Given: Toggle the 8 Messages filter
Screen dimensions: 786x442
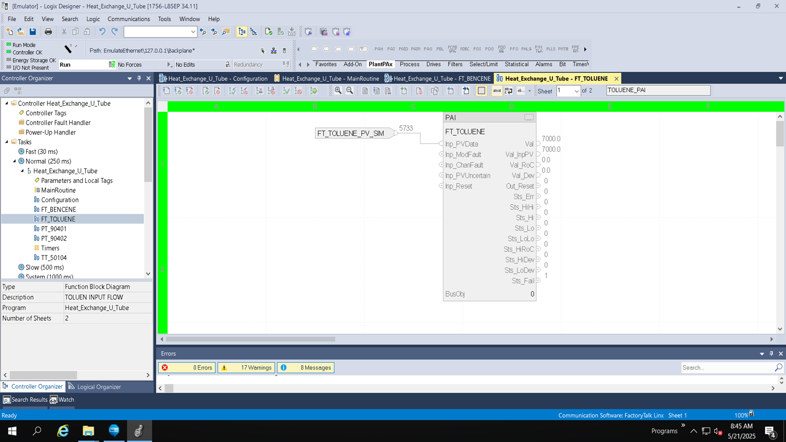Looking at the screenshot, I should pyautogui.click(x=306, y=368).
